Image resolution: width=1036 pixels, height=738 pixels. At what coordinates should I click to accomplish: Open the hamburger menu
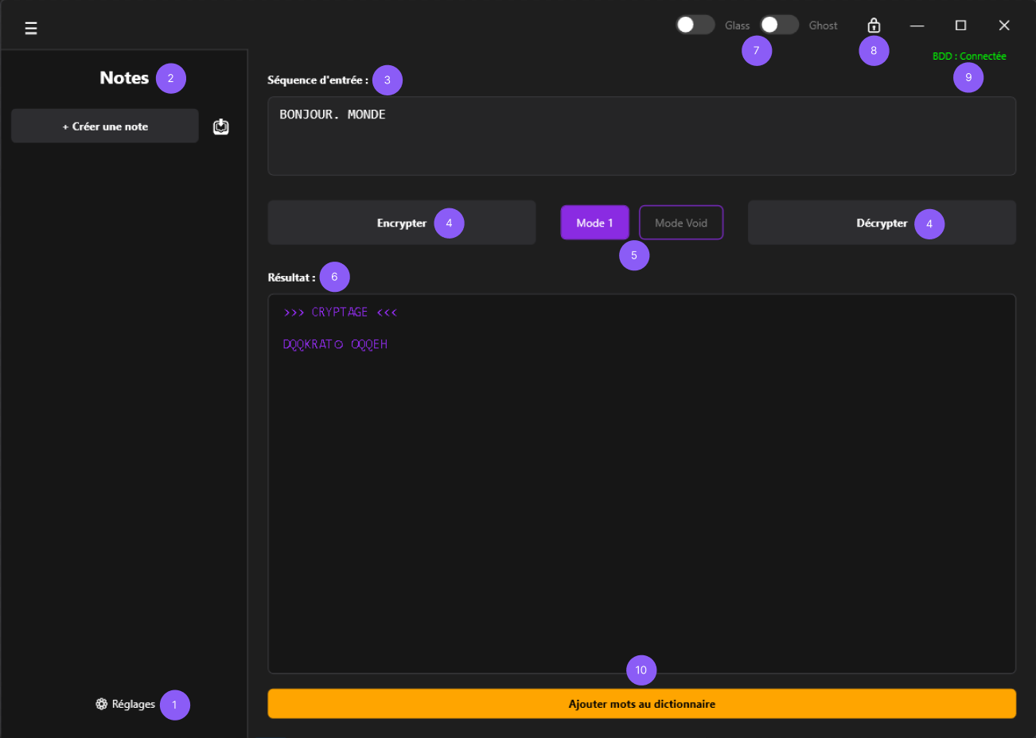31,29
